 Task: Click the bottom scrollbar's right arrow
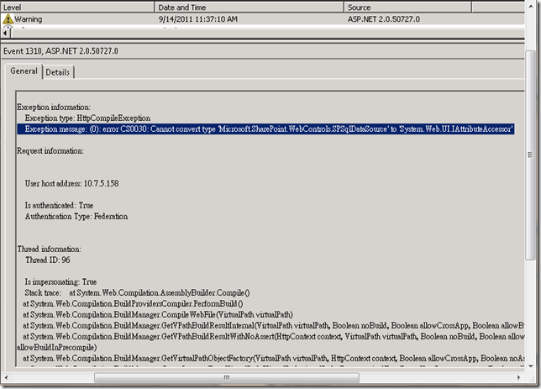tap(518, 377)
